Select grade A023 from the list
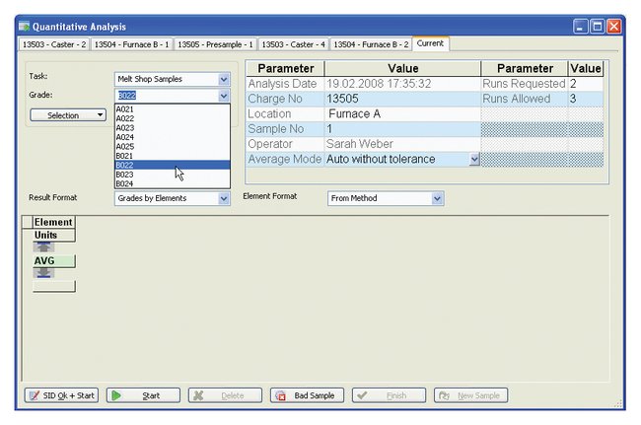 [x=125, y=127]
